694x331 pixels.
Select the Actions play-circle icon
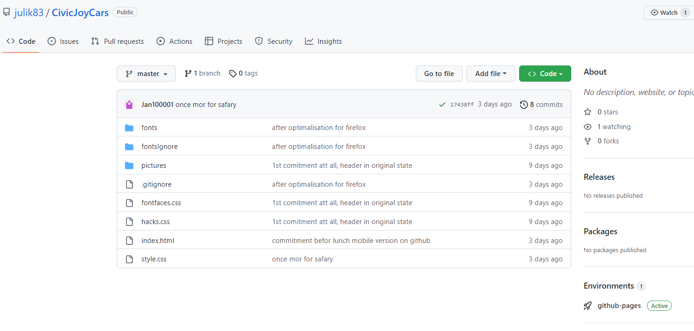coord(161,41)
